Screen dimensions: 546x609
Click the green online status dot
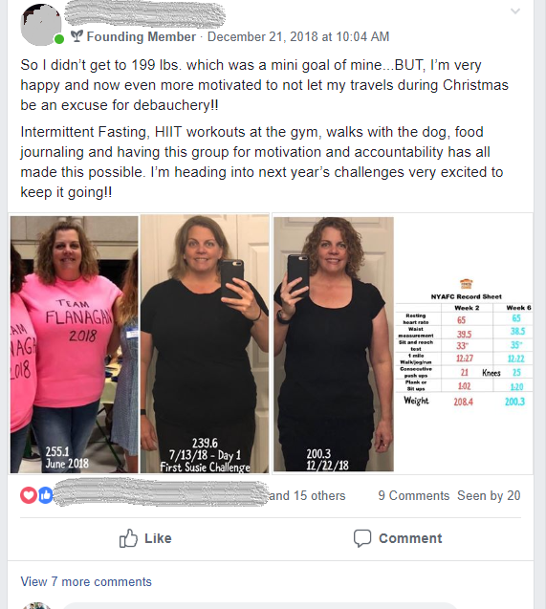point(59,39)
